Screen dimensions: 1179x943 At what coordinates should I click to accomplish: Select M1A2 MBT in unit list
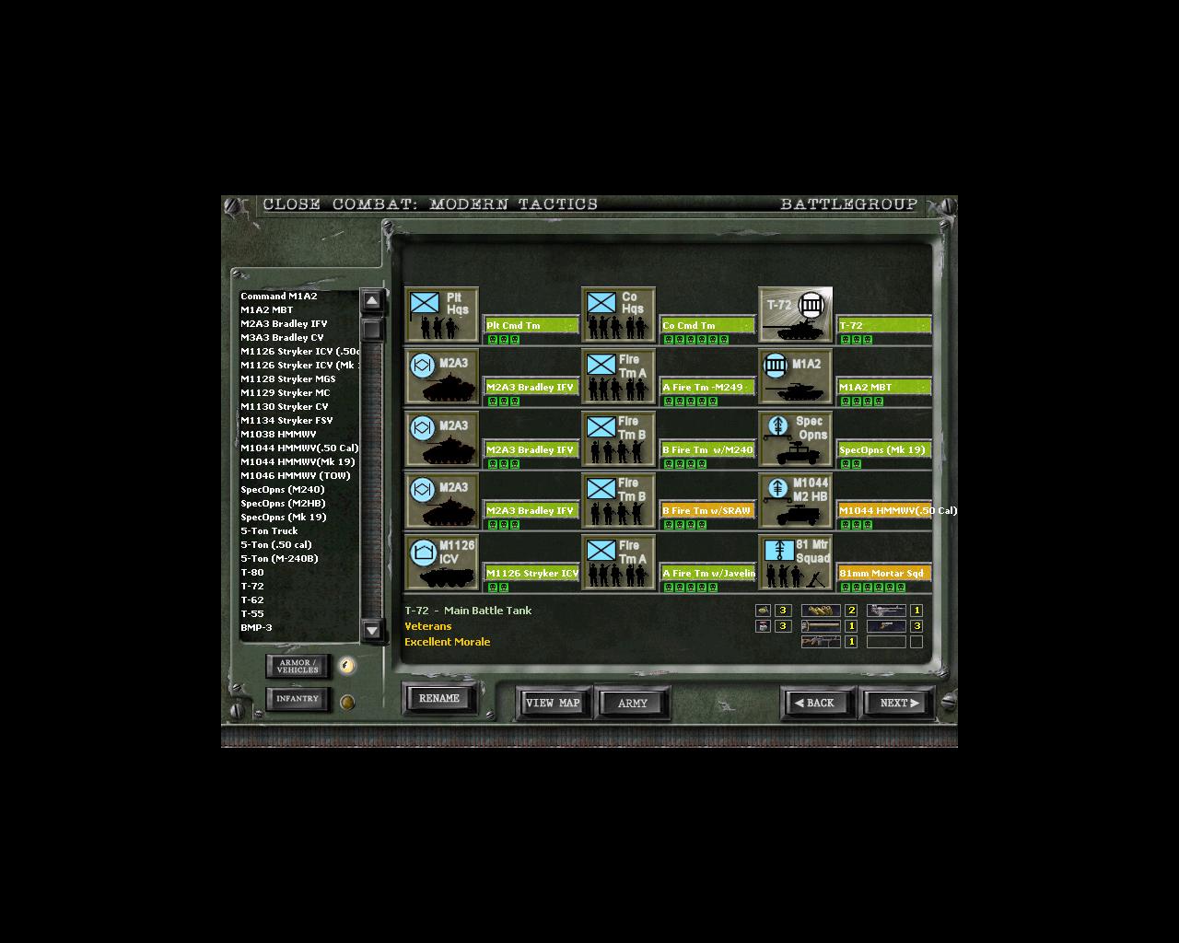[x=267, y=309]
